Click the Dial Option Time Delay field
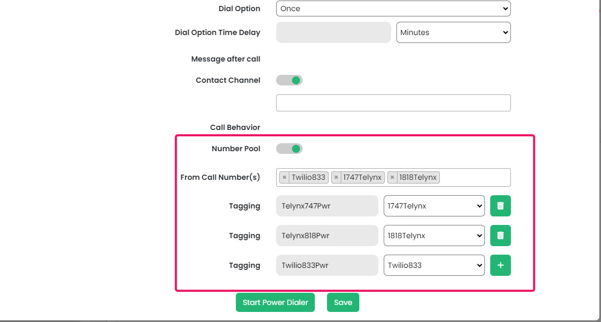Image resolution: width=601 pixels, height=322 pixels. coord(333,32)
